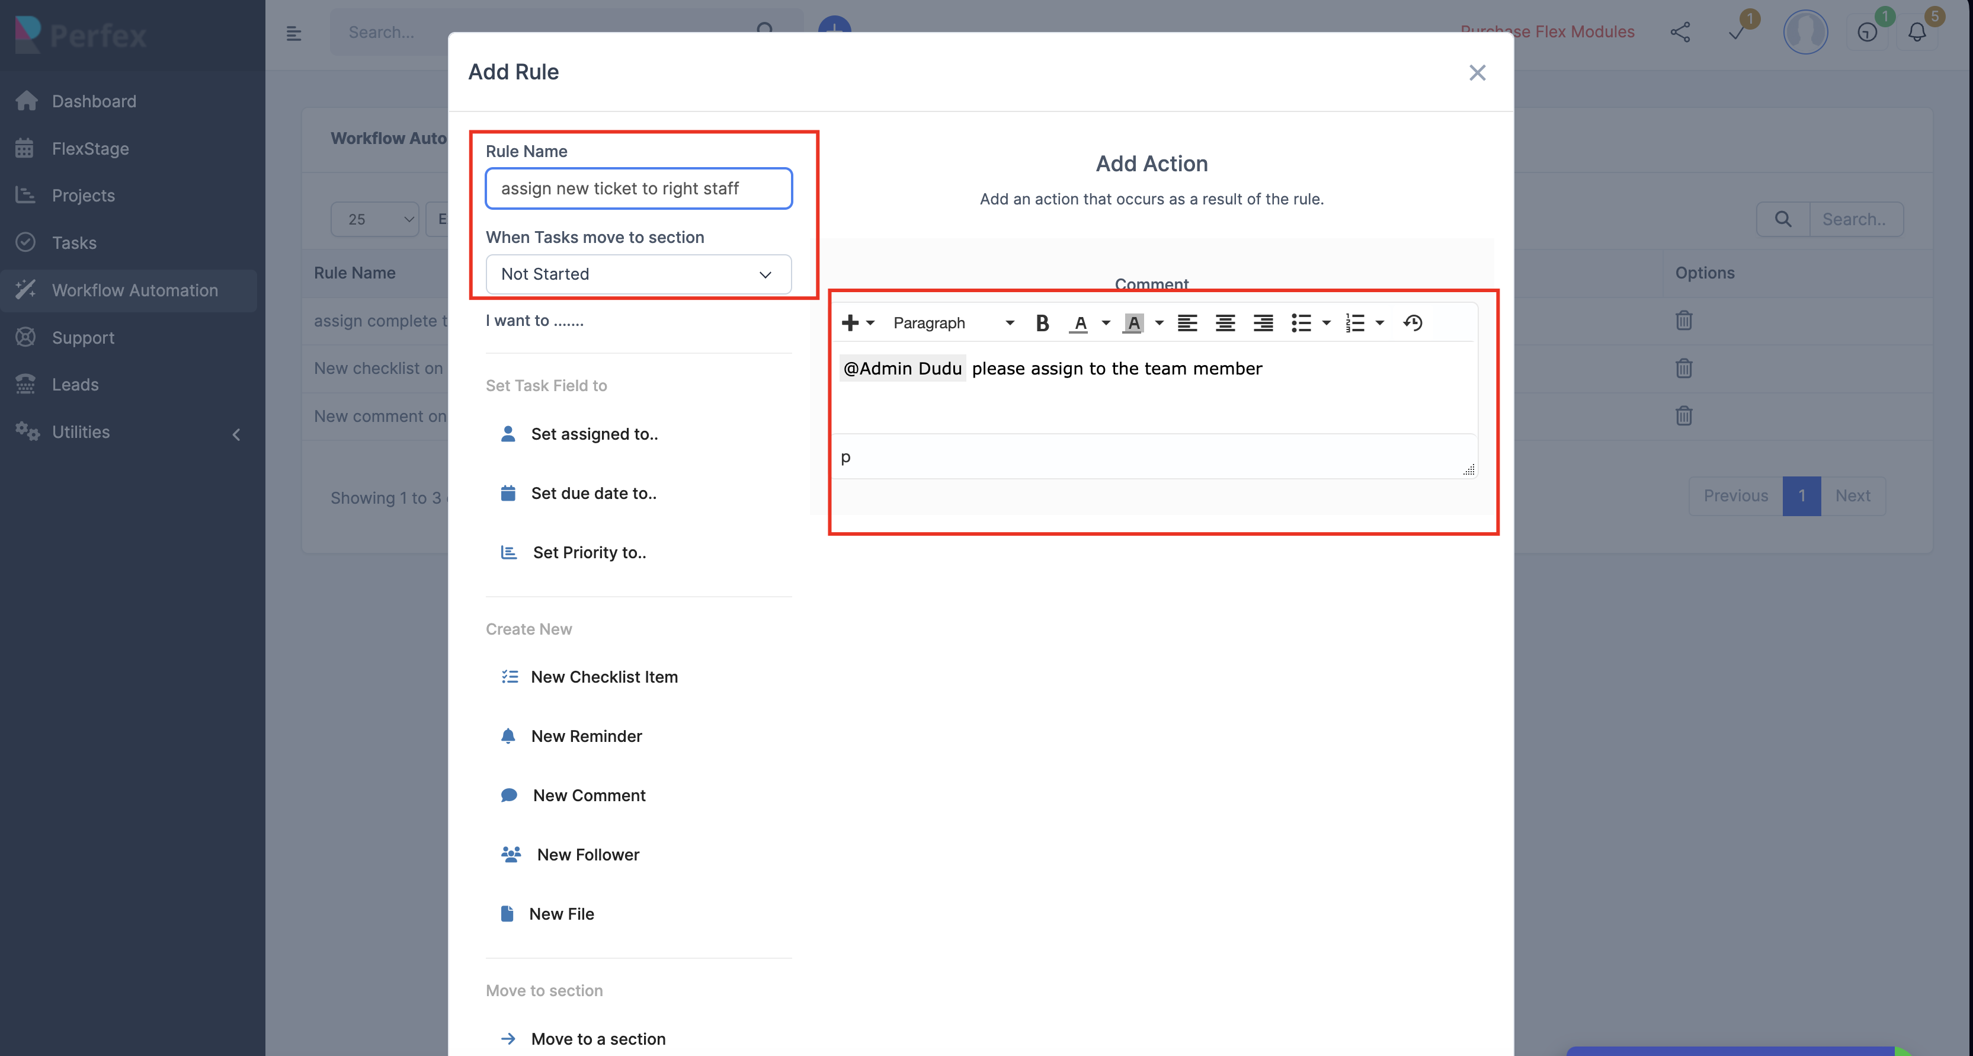Click the Bold formatting icon
This screenshot has width=1973, height=1056.
[1042, 323]
